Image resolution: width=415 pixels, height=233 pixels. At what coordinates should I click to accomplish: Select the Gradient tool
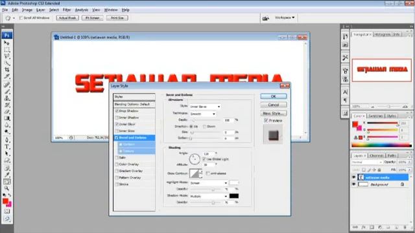[x=7, y=118]
